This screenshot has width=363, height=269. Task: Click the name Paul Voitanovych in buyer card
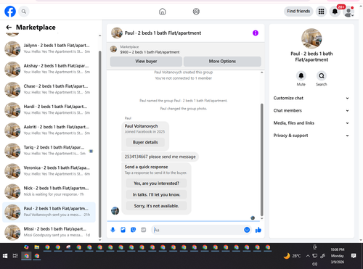141,126
